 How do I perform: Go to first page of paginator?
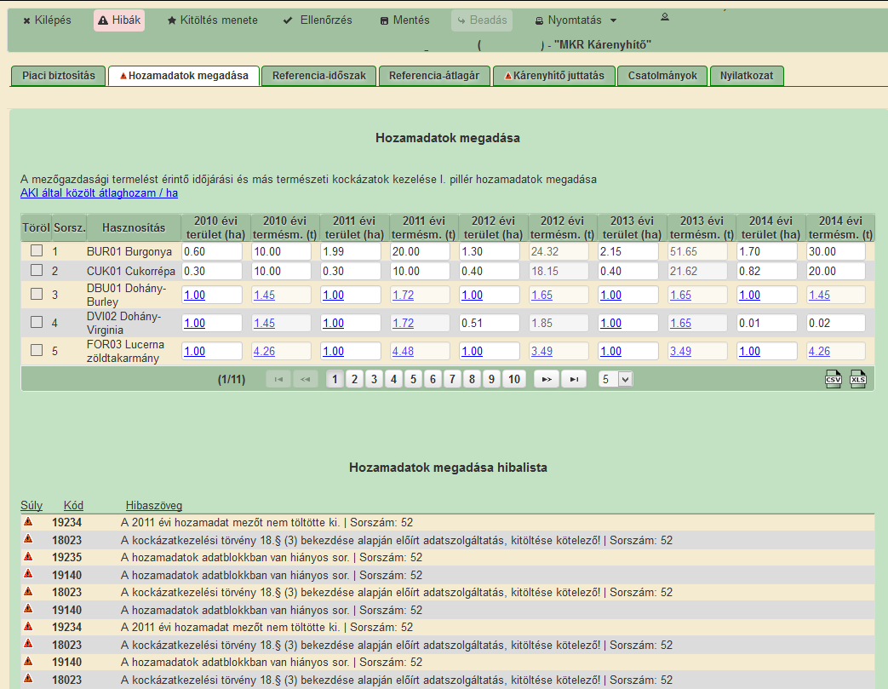278,379
